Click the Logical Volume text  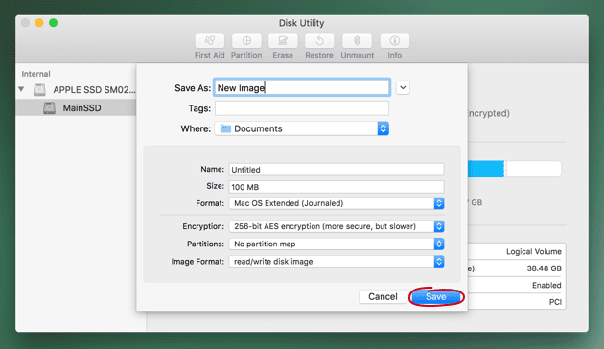[x=533, y=251]
